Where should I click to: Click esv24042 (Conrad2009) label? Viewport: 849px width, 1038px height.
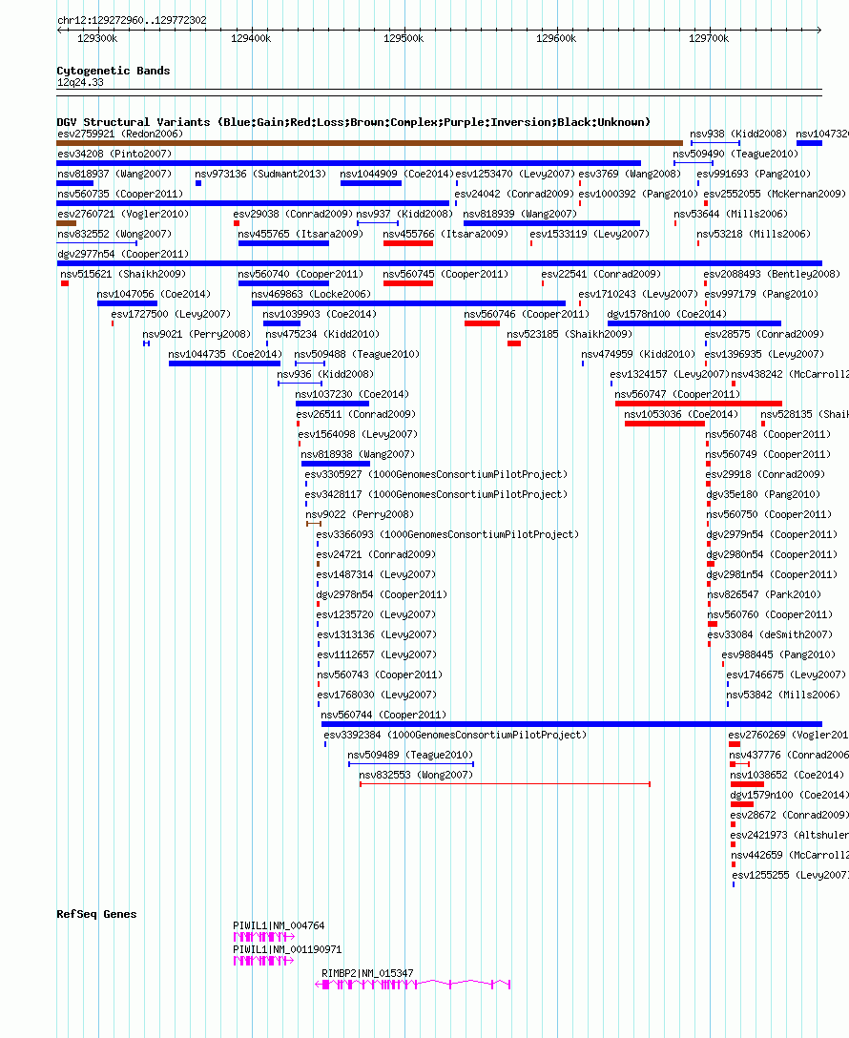pos(514,194)
